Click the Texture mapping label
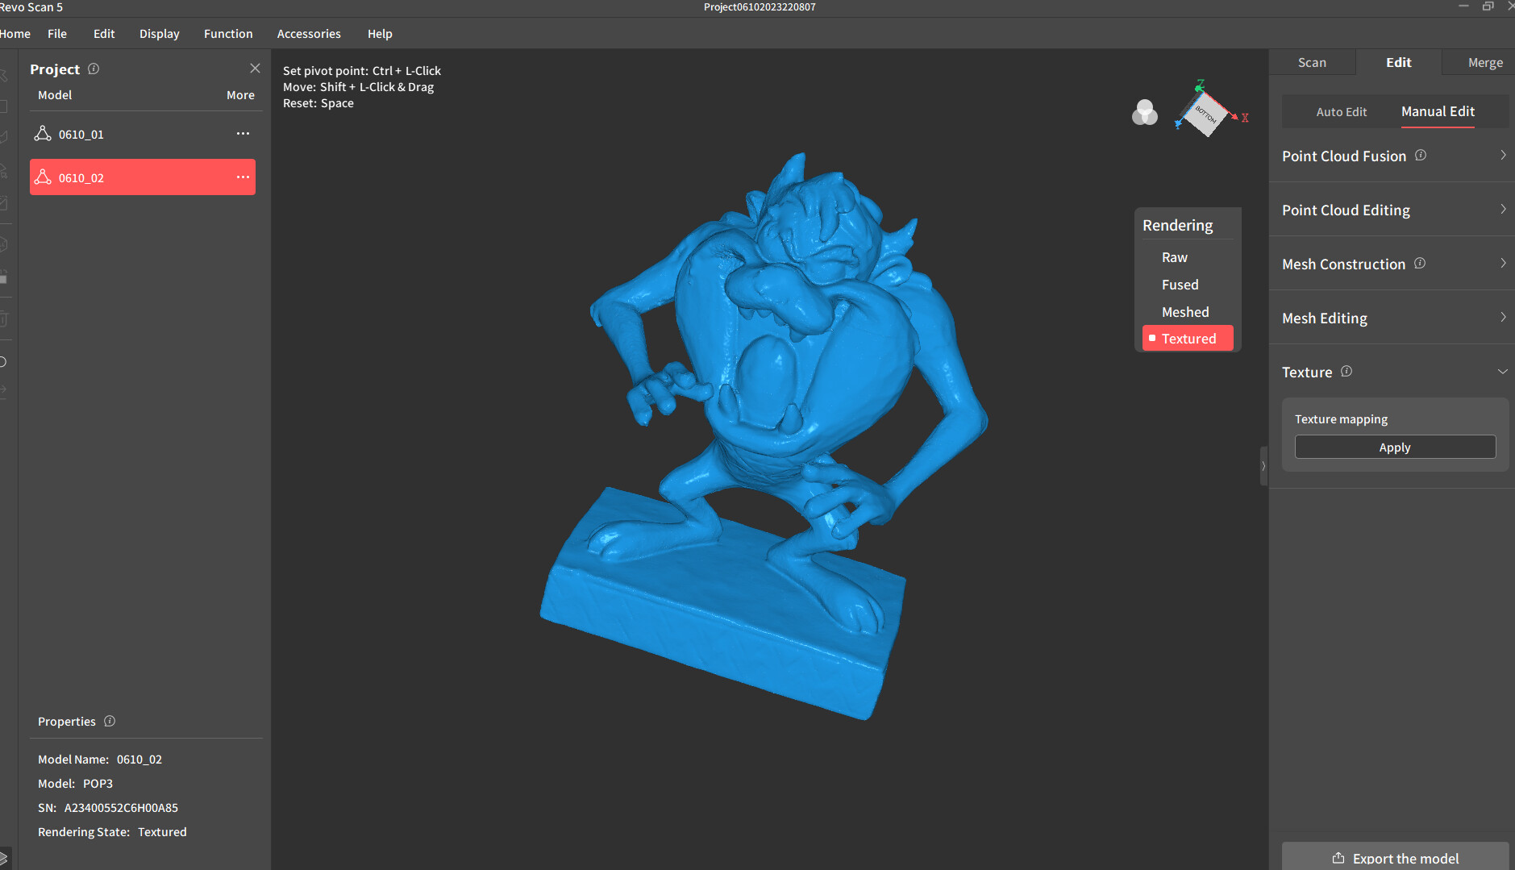Image resolution: width=1515 pixels, height=870 pixels. point(1341,419)
